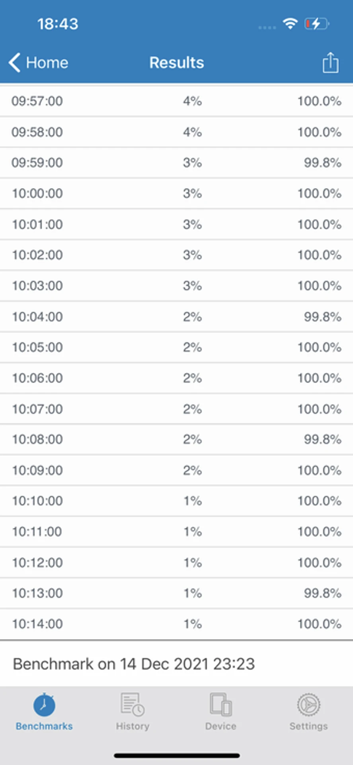The height and width of the screenshot is (765, 353).
Task: Tap the Results title
Action: pyautogui.click(x=177, y=63)
